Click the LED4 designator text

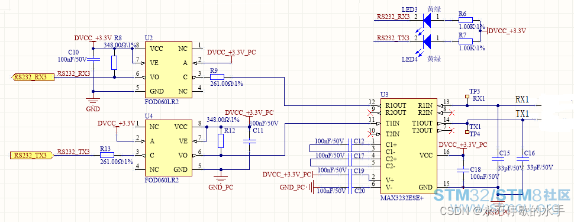[409, 59]
